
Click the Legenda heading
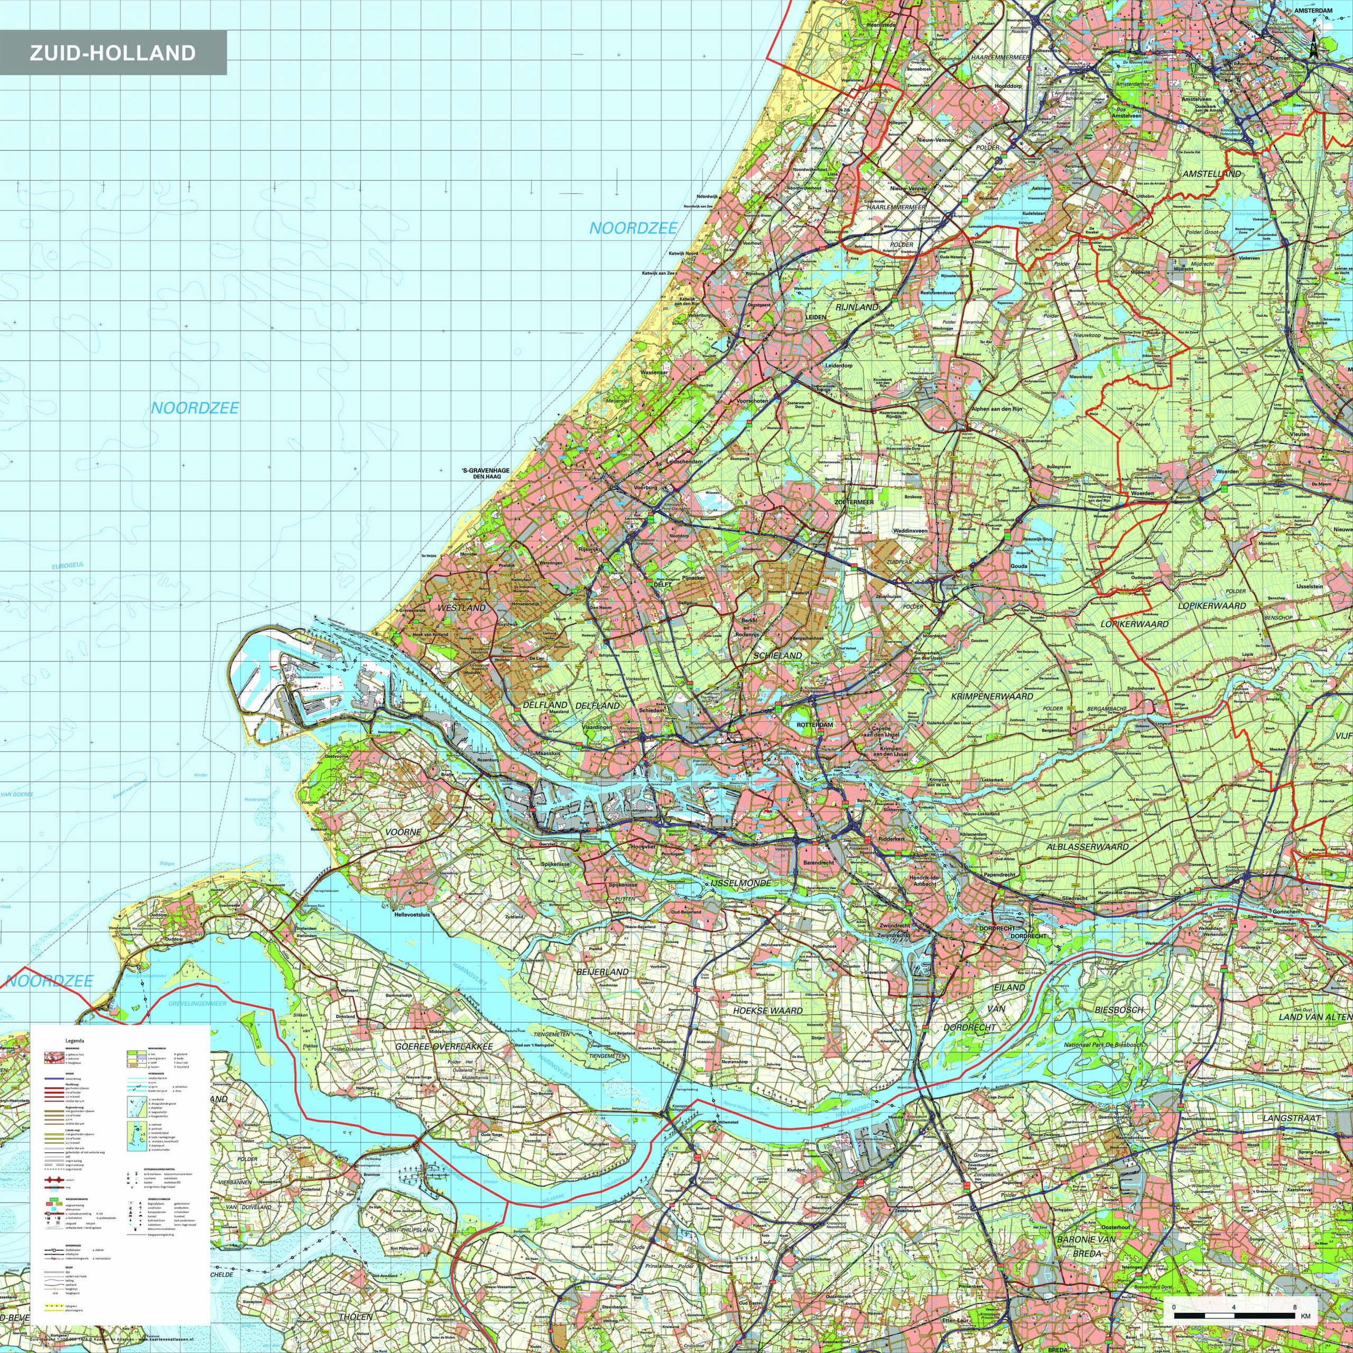click(75, 1041)
